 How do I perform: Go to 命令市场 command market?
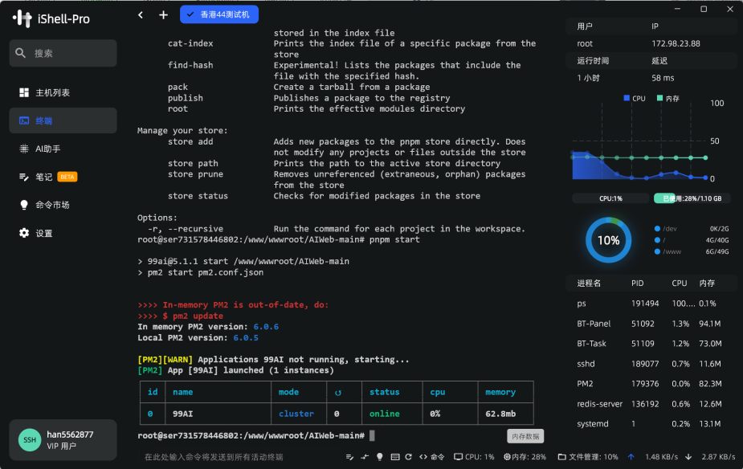point(63,205)
